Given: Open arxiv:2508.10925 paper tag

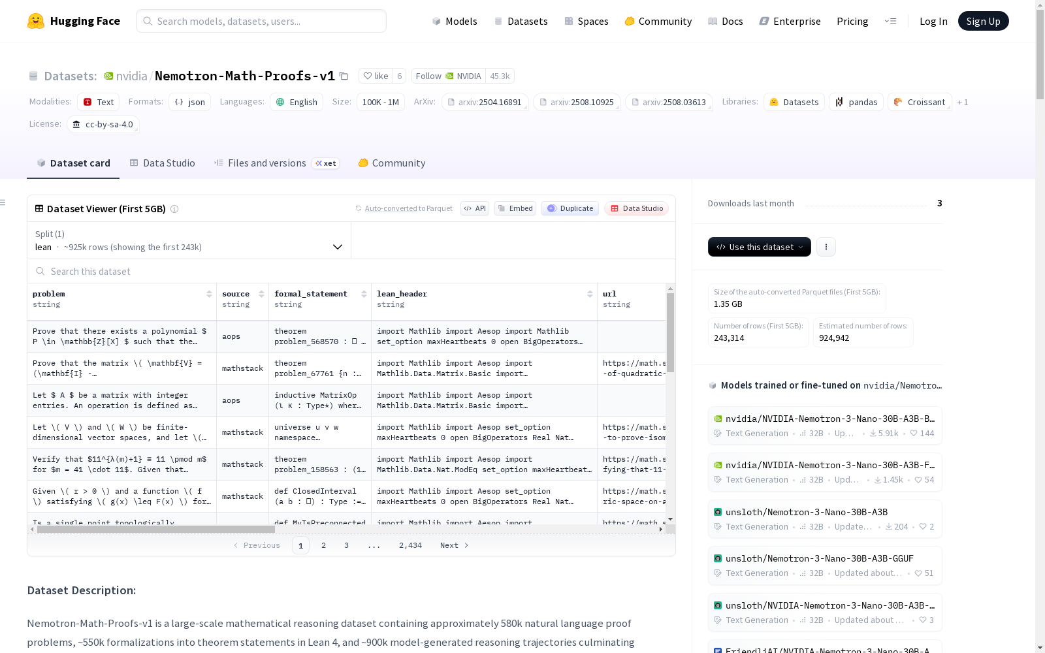Looking at the screenshot, I should 577,102.
